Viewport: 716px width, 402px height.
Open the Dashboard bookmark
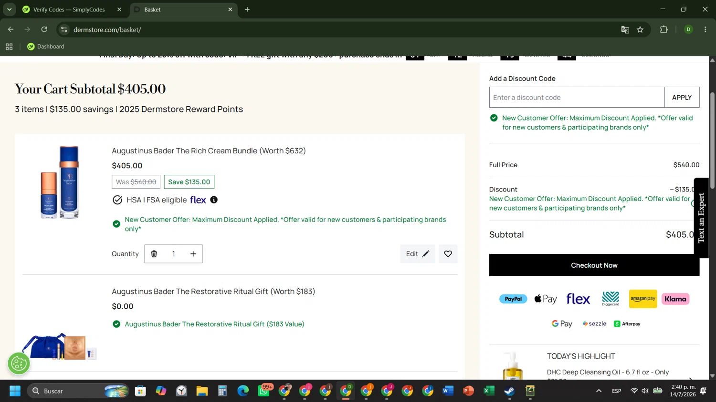point(46,47)
